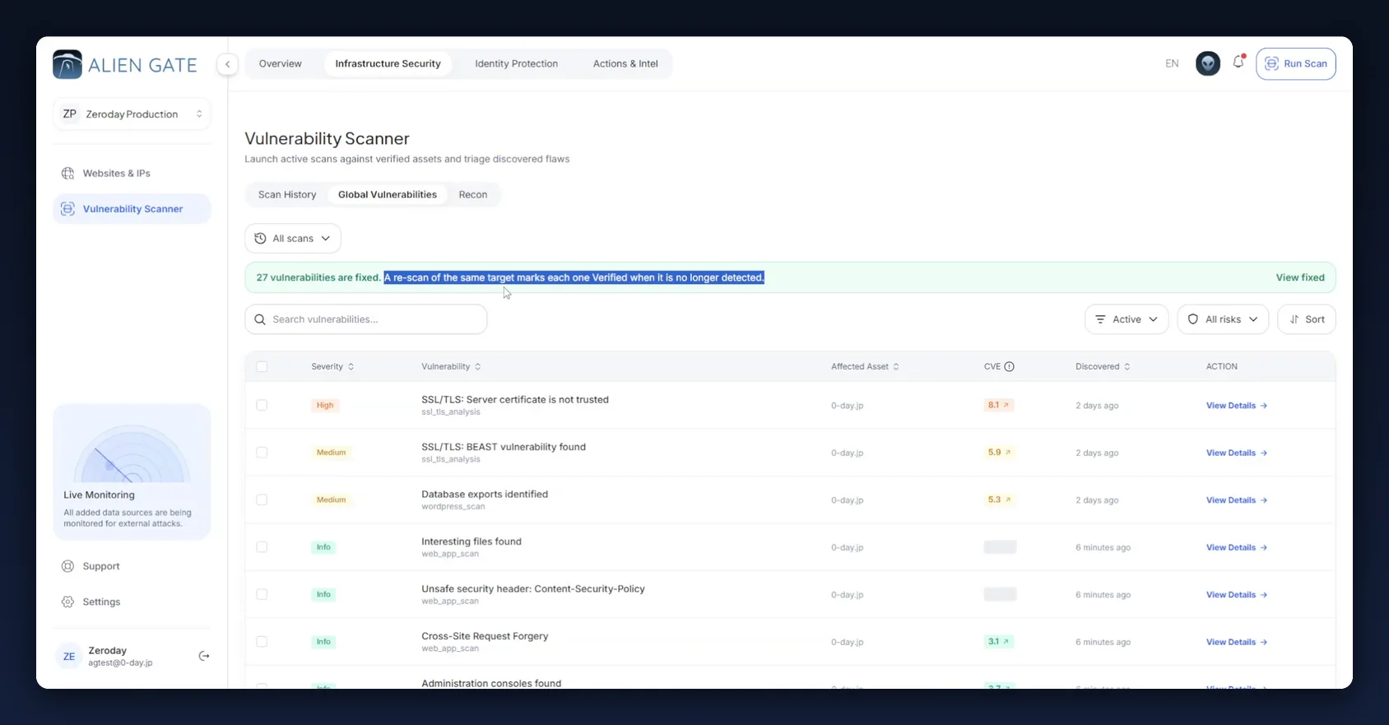Click the View fixed link

pyautogui.click(x=1300, y=277)
